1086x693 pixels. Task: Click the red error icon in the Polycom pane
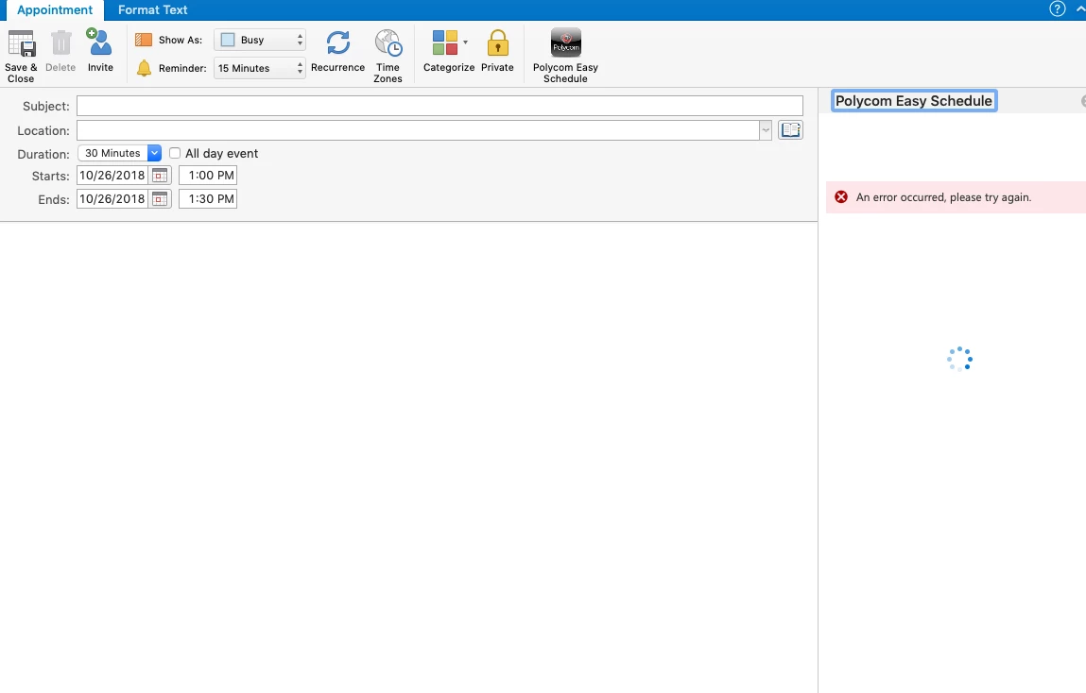(841, 197)
